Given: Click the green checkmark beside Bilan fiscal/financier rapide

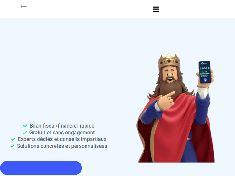Looking at the screenshot, I should (25, 126).
